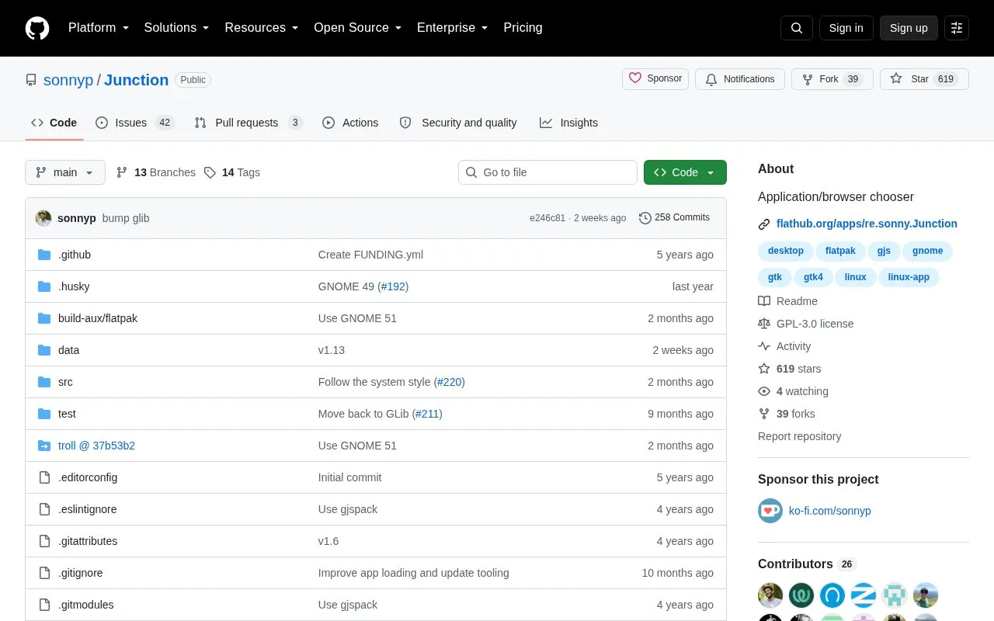This screenshot has height=621, width=994.
Task: Open the build-aux/flatpak folder
Action: click(x=98, y=318)
